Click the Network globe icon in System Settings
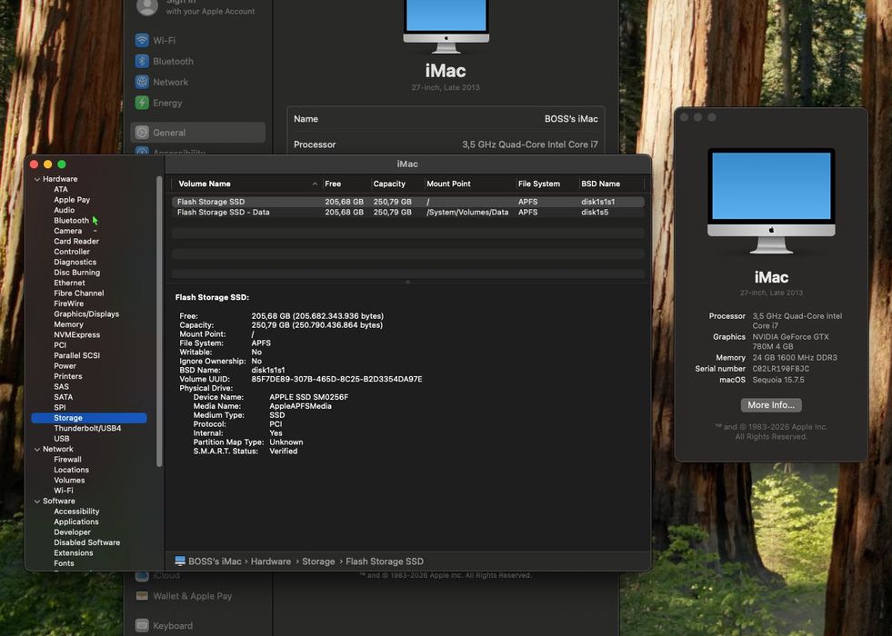The image size is (892, 636). coord(142,82)
